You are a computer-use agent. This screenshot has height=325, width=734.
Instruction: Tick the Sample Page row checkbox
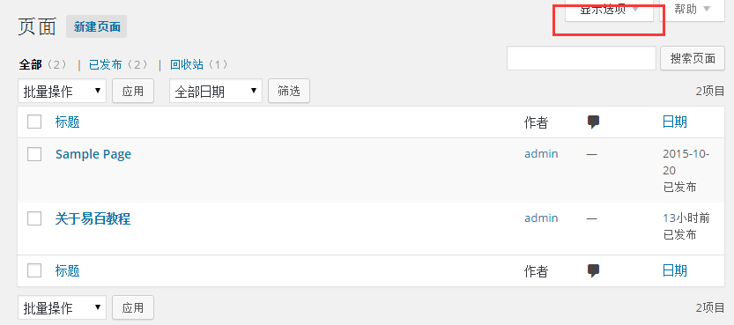point(34,154)
